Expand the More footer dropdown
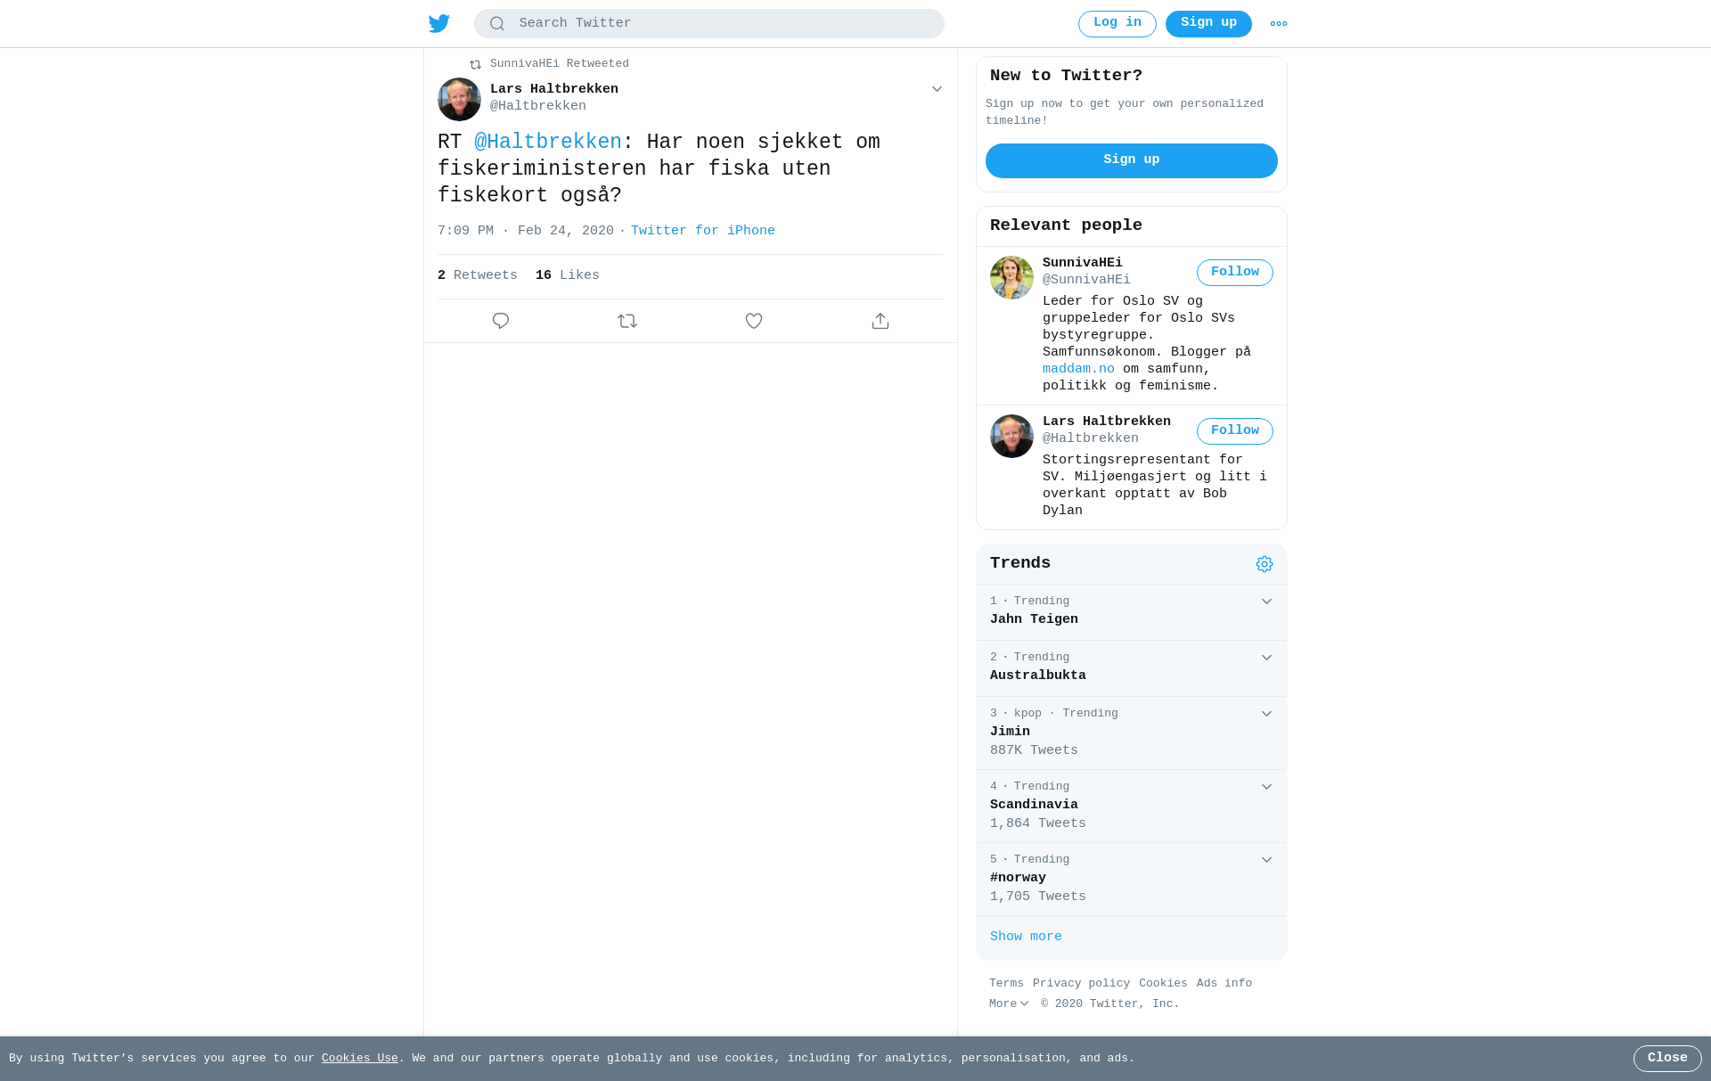 click(1009, 1003)
